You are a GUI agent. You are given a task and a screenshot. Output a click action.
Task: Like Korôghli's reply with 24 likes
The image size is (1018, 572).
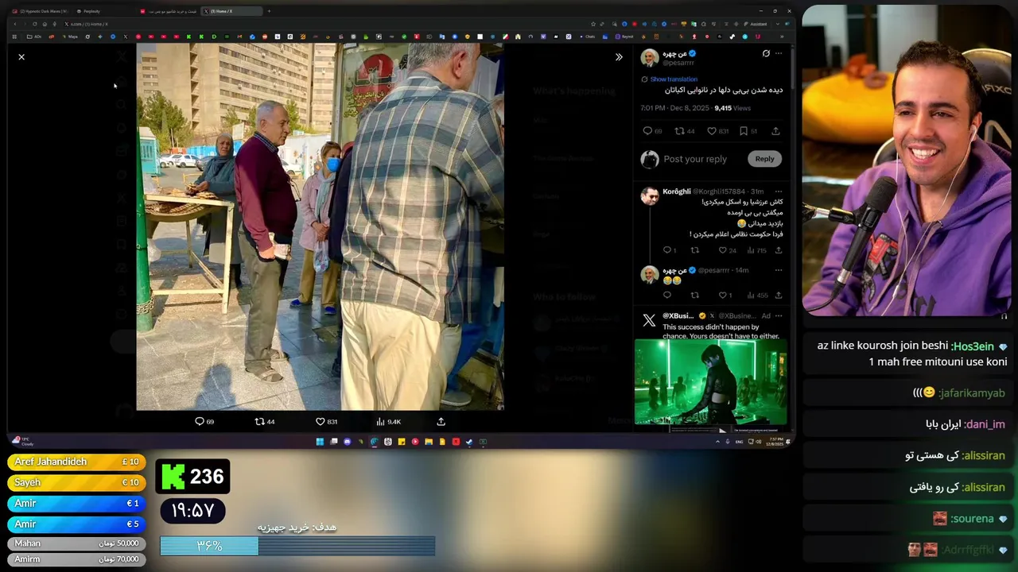[x=727, y=250]
